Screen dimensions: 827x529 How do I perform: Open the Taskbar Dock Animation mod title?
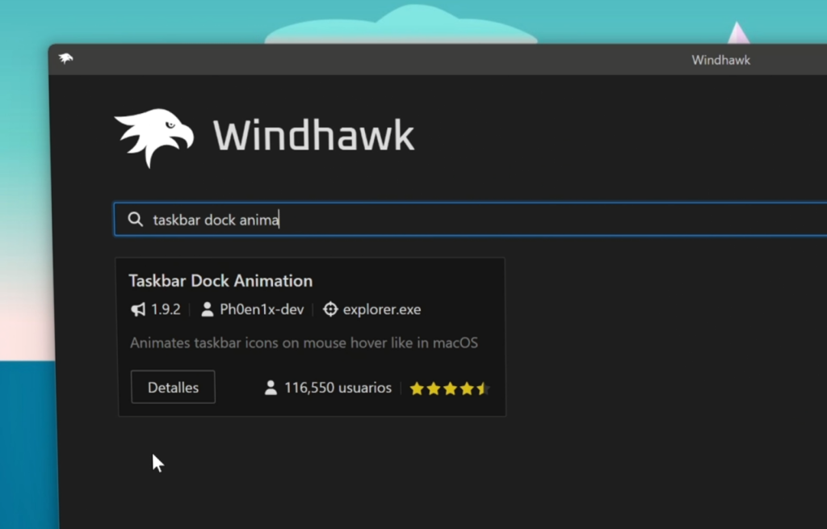[220, 280]
